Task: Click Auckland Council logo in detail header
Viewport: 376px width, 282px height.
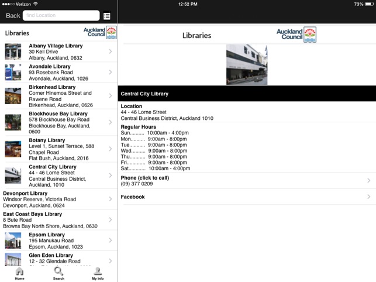Action: pyautogui.click(x=296, y=35)
